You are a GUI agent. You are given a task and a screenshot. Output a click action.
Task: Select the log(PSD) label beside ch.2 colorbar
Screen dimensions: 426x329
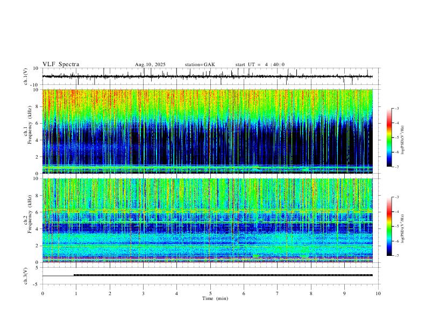402,228
